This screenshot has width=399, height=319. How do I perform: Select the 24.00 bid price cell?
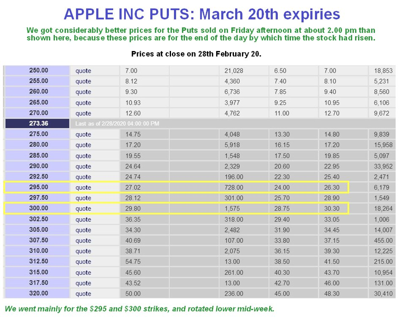[282, 188]
